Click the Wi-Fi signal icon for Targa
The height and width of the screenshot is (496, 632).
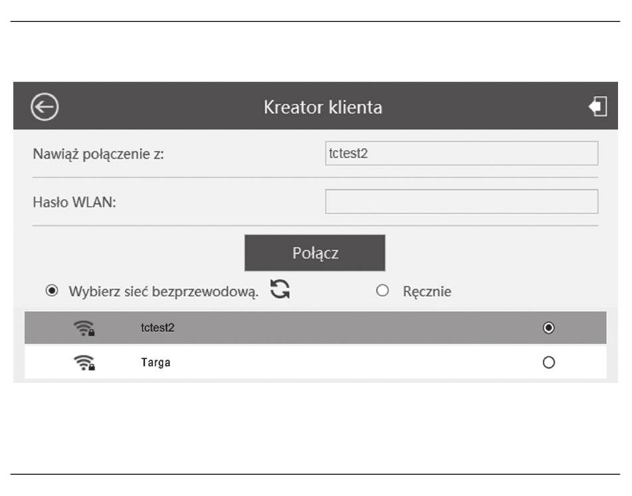(84, 362)
